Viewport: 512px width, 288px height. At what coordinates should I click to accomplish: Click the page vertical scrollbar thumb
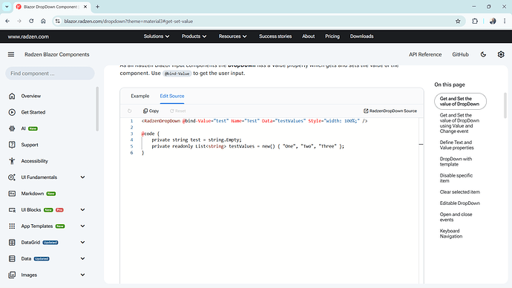click(505, 105)
